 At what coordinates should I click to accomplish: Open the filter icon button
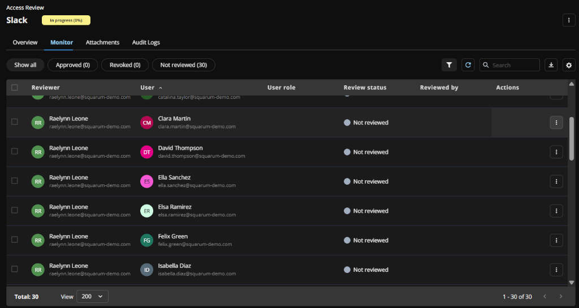click(449, 65)
